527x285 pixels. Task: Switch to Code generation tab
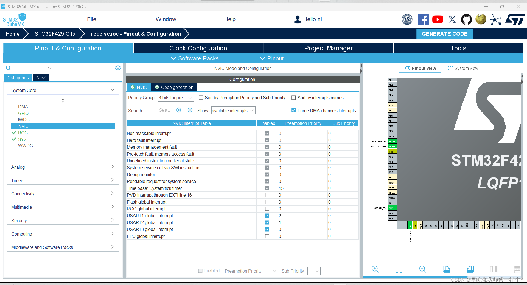click(x=174, y=87)
